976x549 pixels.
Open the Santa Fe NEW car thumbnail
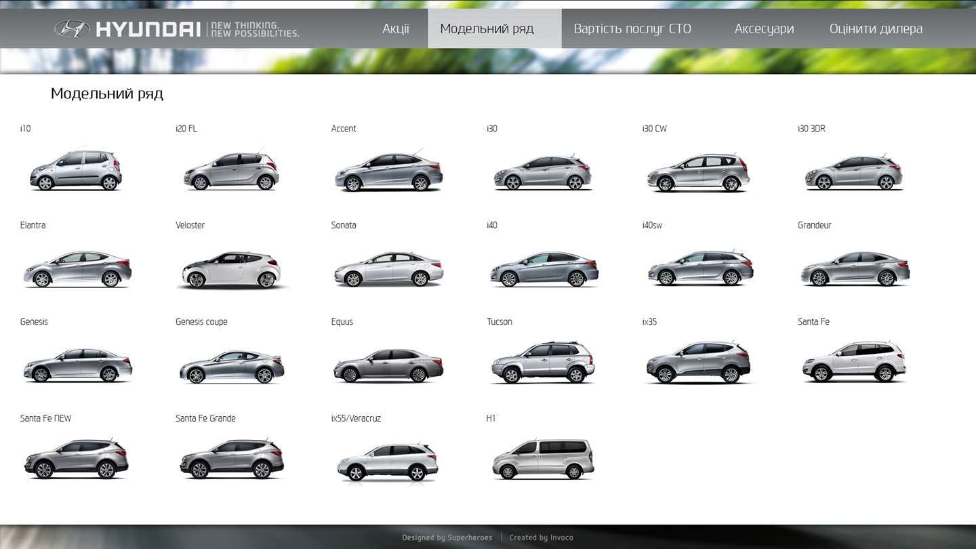click(x=76, y=459)
